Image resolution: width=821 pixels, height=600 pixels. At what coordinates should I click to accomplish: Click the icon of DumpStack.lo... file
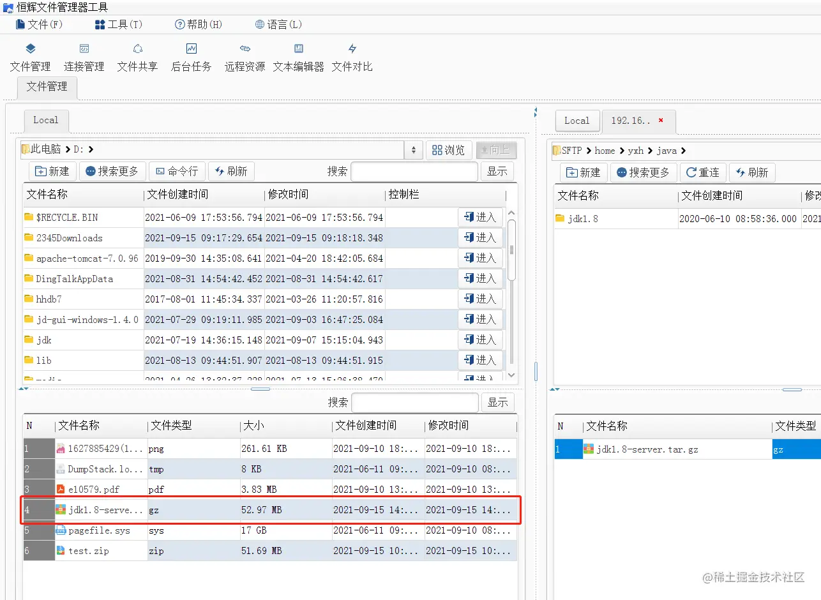[x=61, y=469]
